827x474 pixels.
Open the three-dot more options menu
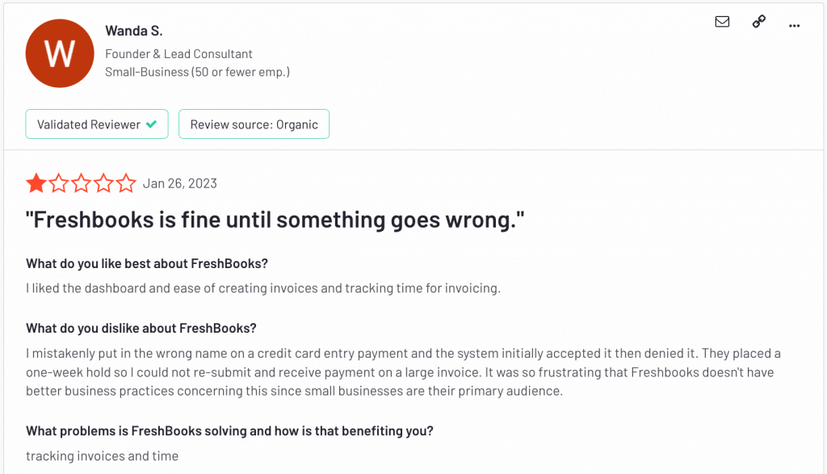point(795,25)
